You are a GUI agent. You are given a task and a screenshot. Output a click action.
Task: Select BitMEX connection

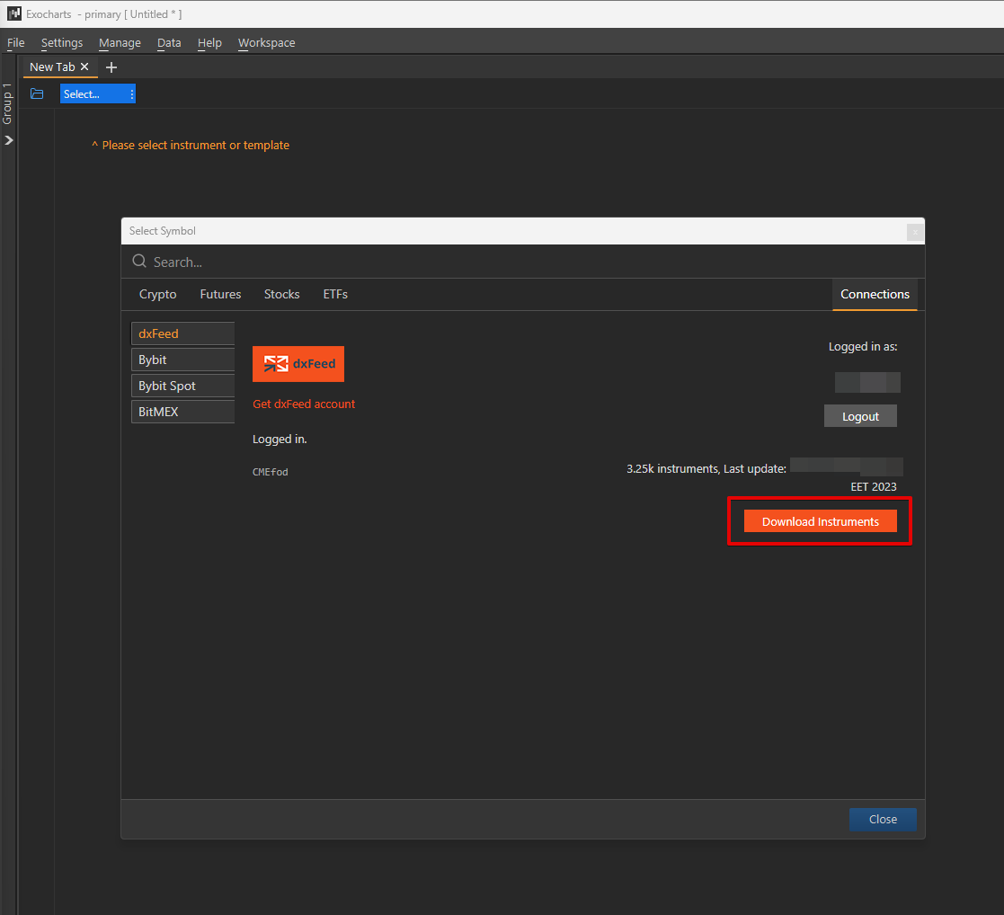pyautogui.click(x=183, y=412)
